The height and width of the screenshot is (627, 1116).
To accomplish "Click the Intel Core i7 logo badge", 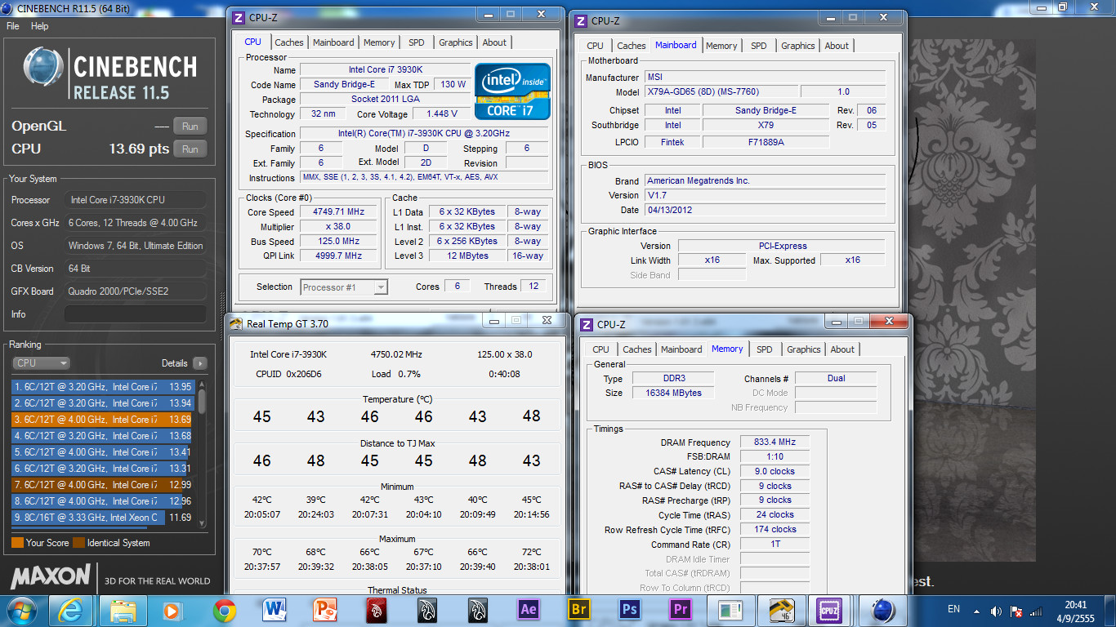I will [x=512, y=91].
